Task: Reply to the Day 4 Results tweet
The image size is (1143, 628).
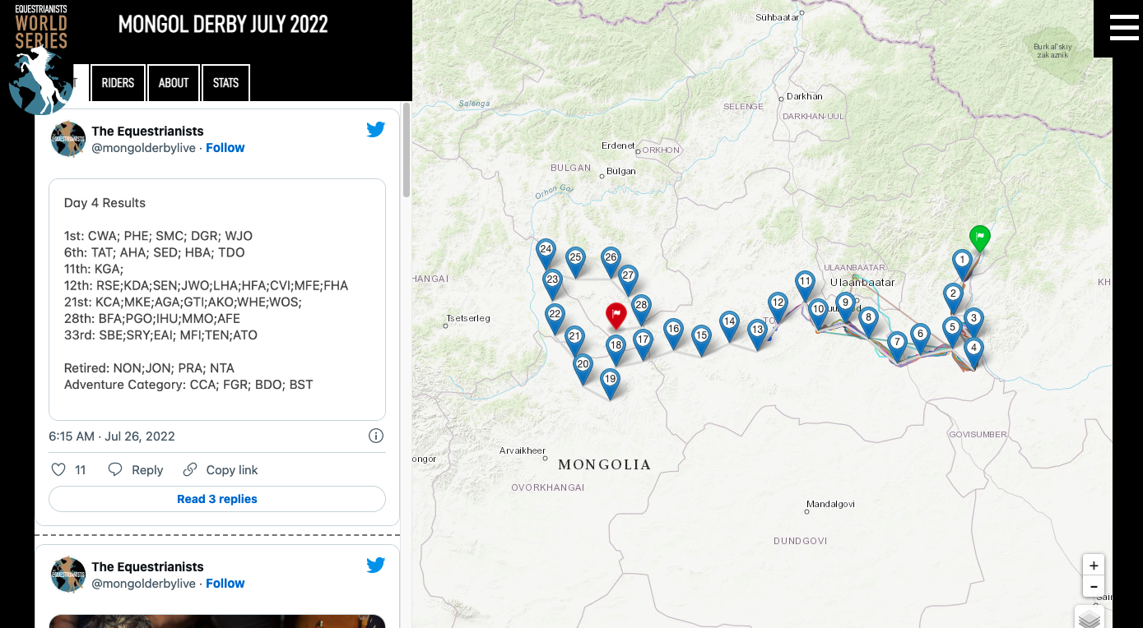Action: 136,470
